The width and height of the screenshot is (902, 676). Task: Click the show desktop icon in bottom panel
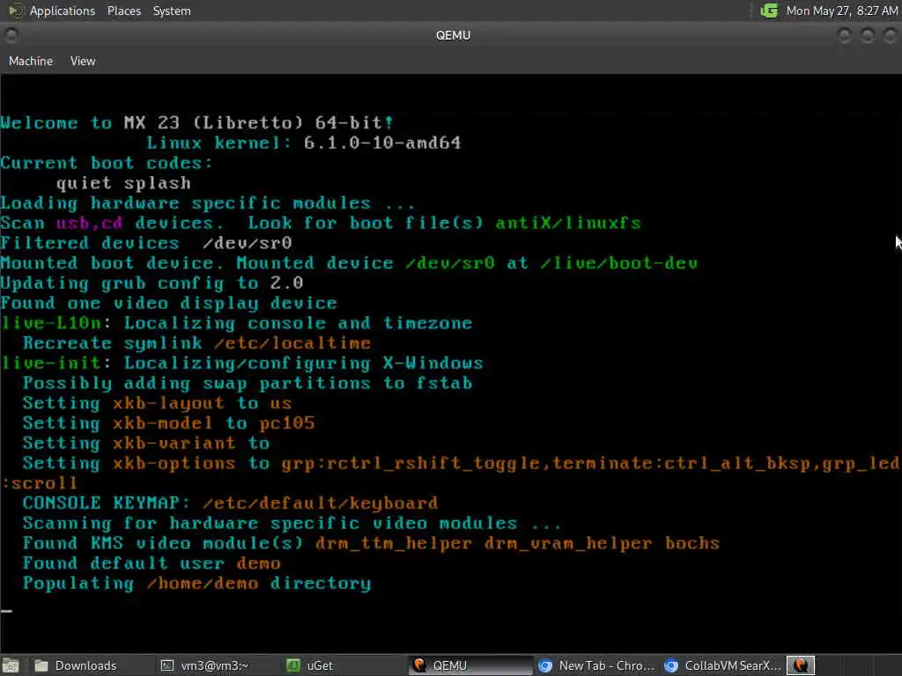tap(11, 665)
